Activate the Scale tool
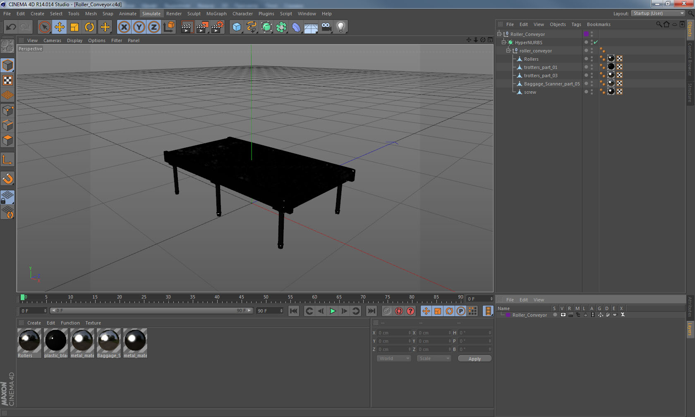695x417 pixels. [x=74, y=27]
